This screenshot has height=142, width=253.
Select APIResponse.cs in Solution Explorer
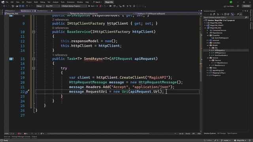click(x=220, y=53)
